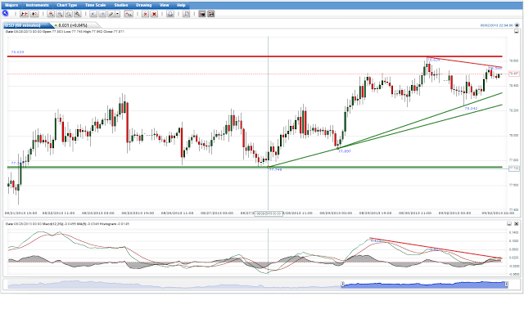
Task: Click the object properties toolbar icon
Action: (x=129, y=14)
